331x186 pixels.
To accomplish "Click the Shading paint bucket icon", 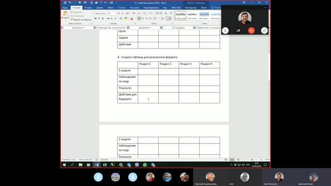I will (162, 19).
